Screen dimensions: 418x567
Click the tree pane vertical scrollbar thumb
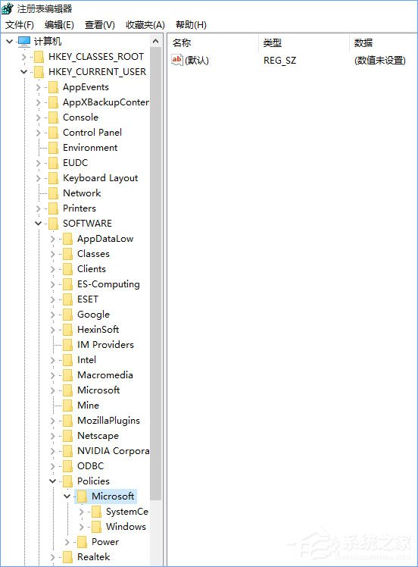(x=156, y=274)
